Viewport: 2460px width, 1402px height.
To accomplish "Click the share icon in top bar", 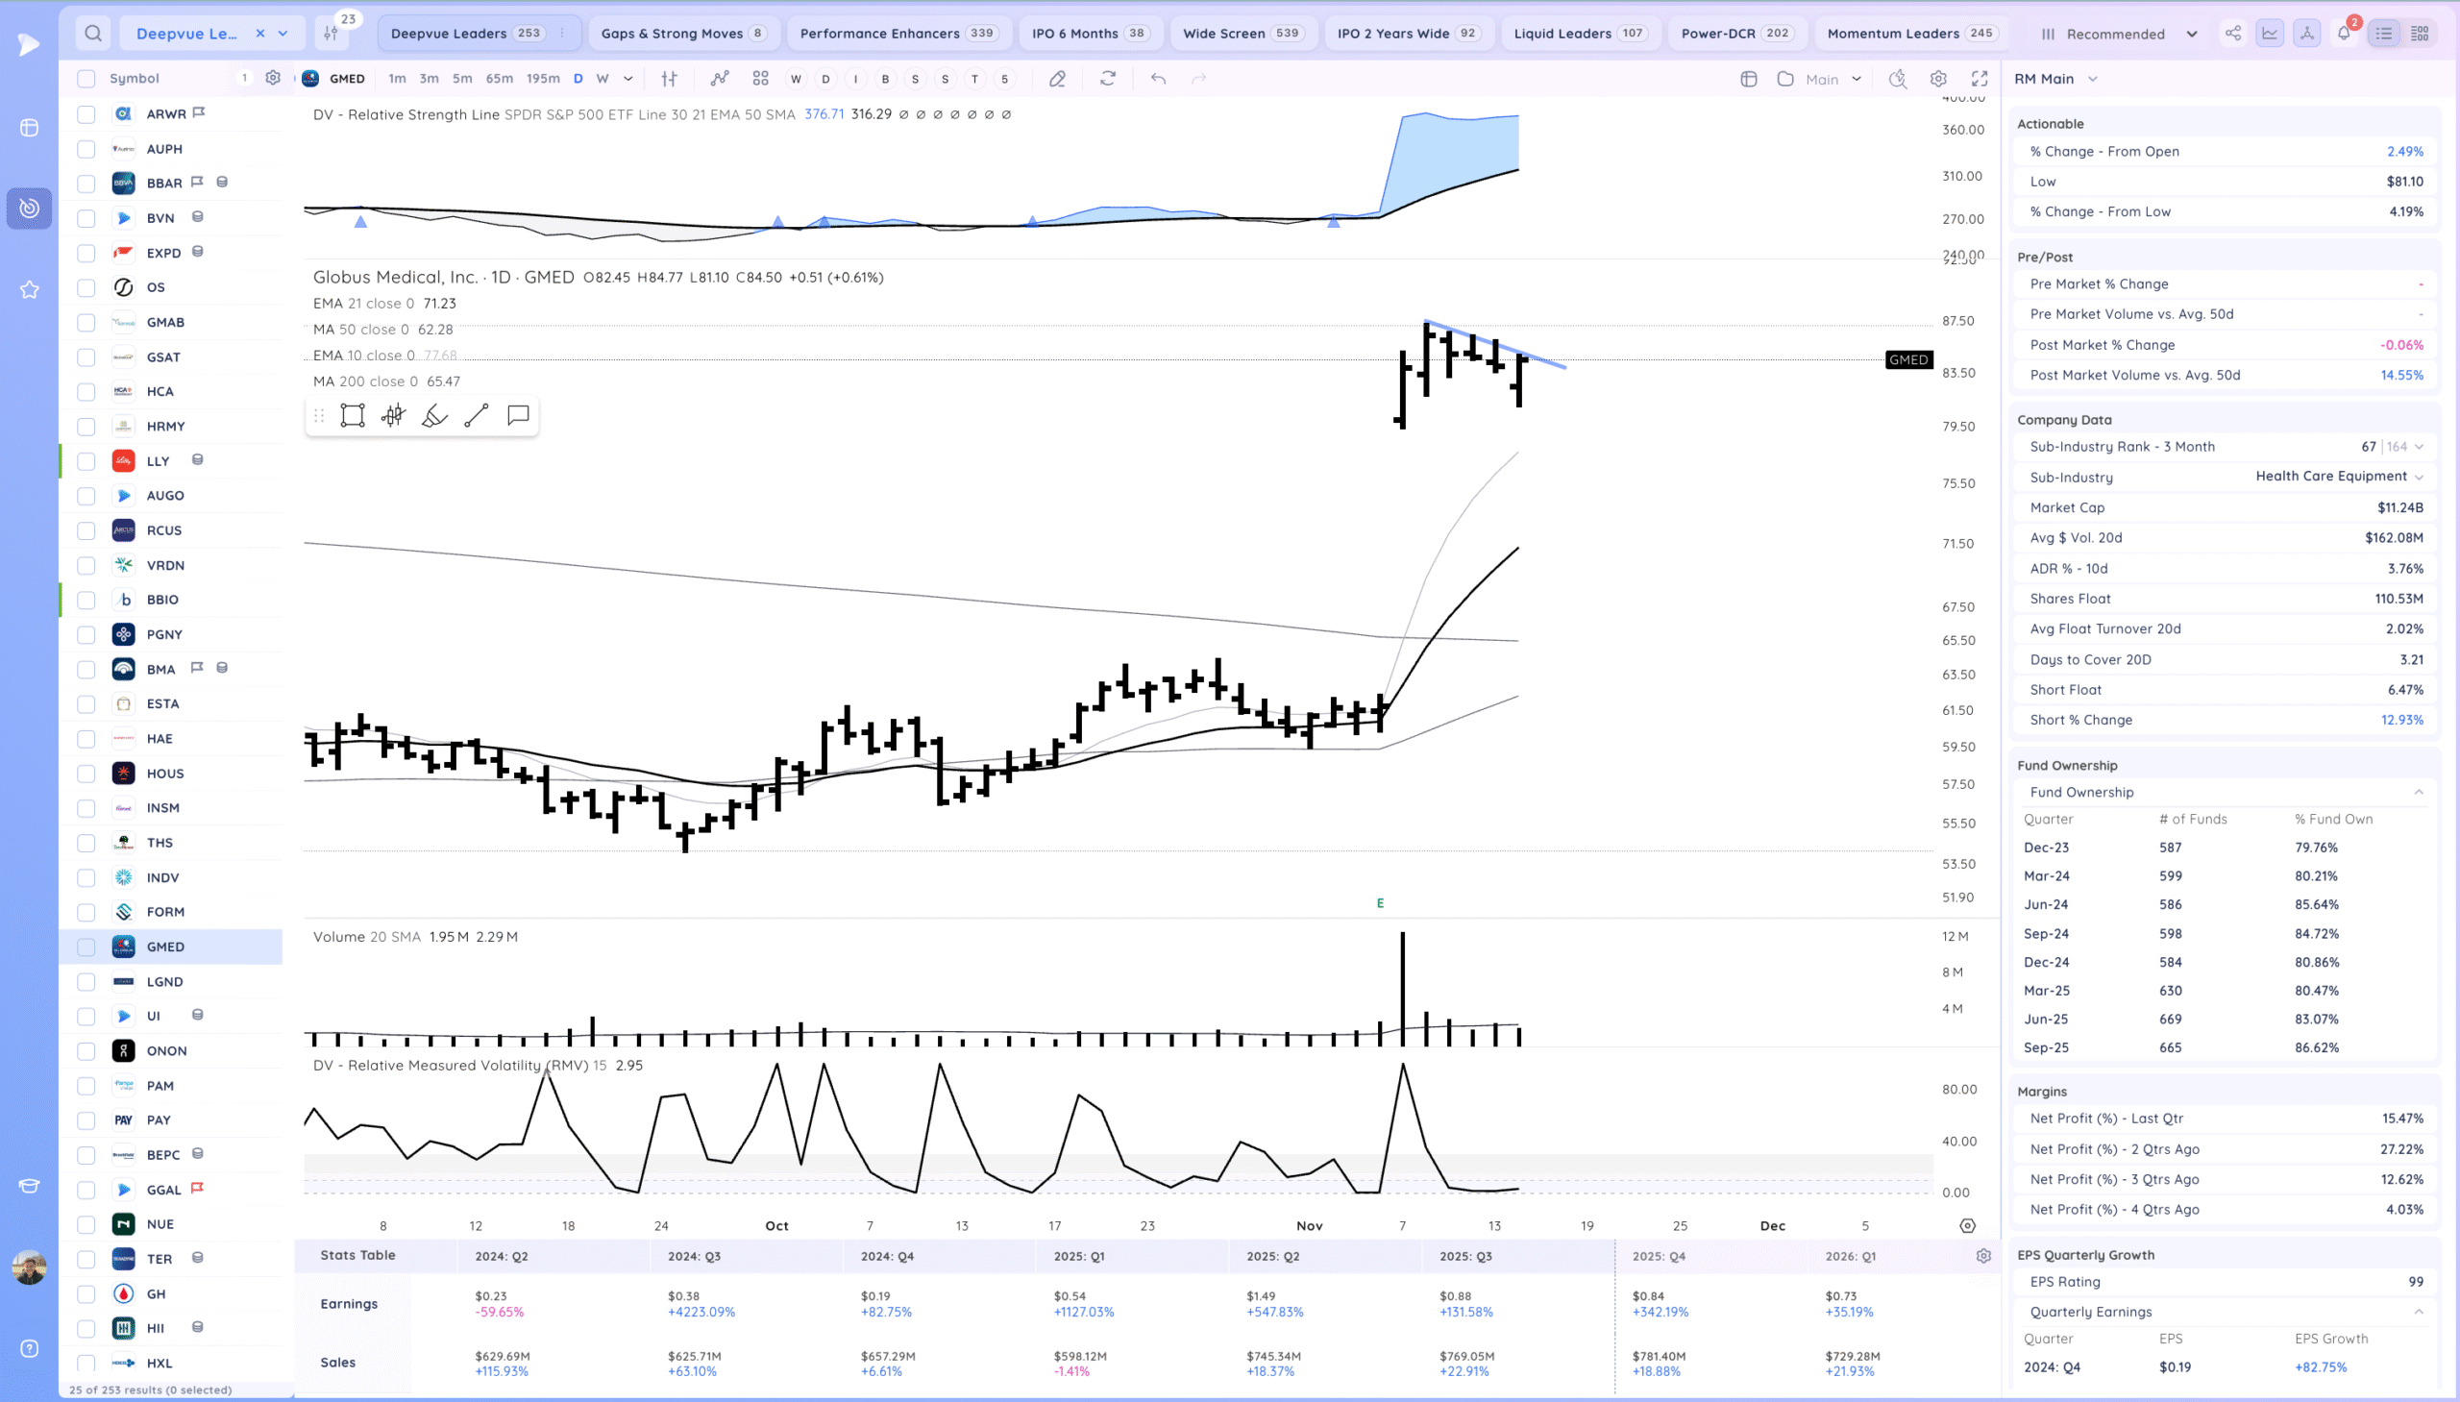I will coord(2233,34).
